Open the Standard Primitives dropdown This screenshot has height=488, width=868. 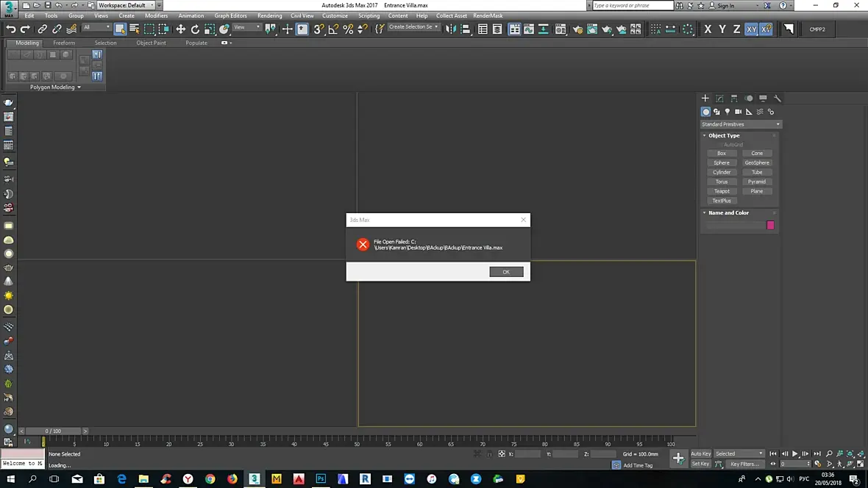(741, 124)
